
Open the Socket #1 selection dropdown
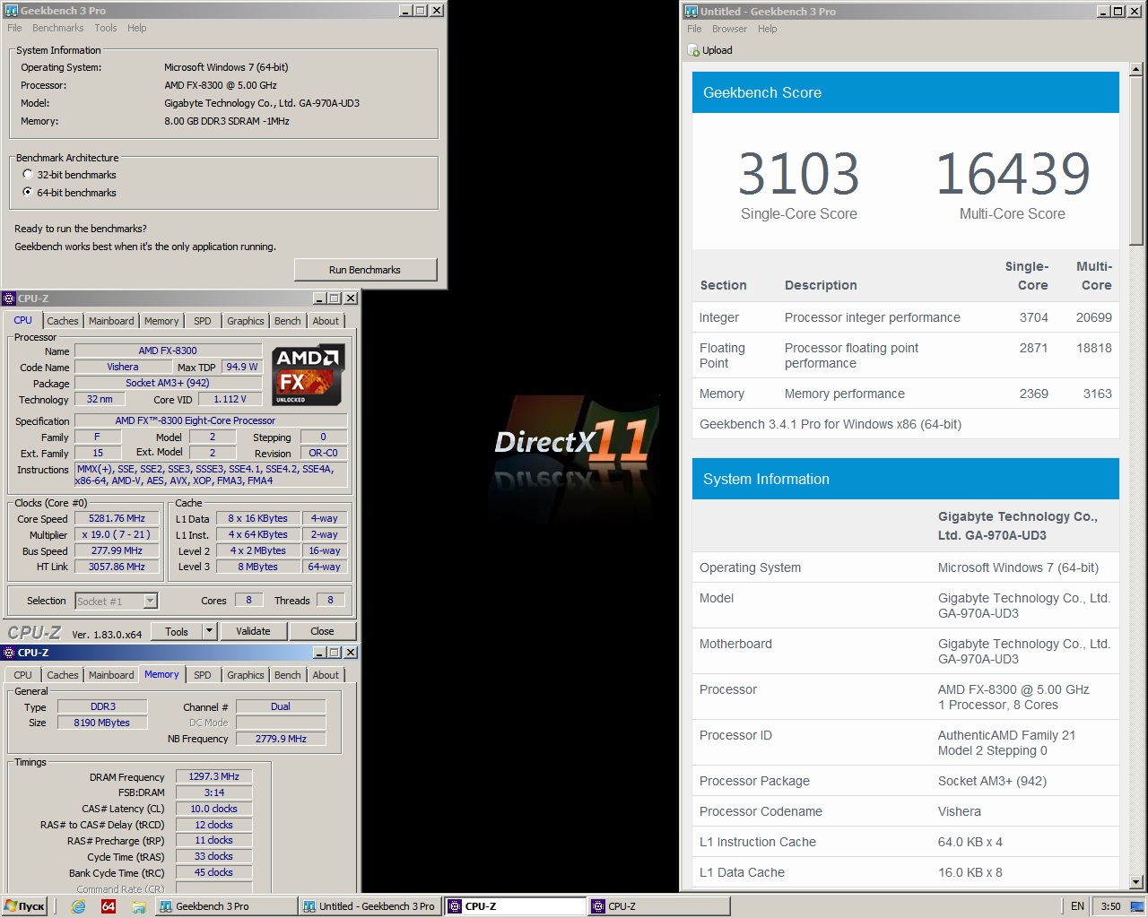151,601
